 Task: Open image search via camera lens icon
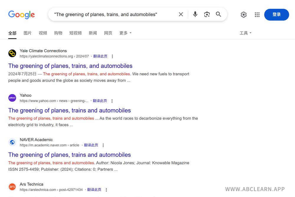(x=207, y=14)
